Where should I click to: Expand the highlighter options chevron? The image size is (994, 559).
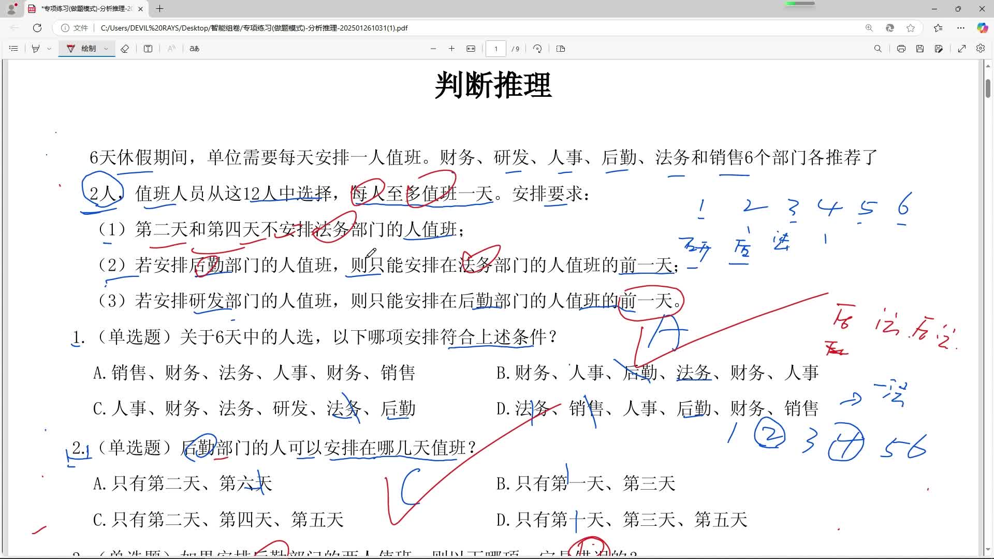pos(49,48)
